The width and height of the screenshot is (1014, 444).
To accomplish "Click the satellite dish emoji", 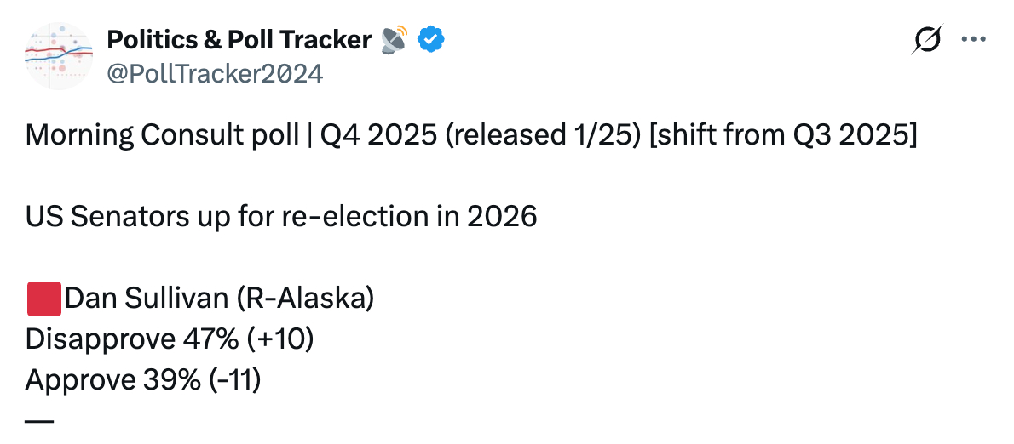I will click(393, 39).
